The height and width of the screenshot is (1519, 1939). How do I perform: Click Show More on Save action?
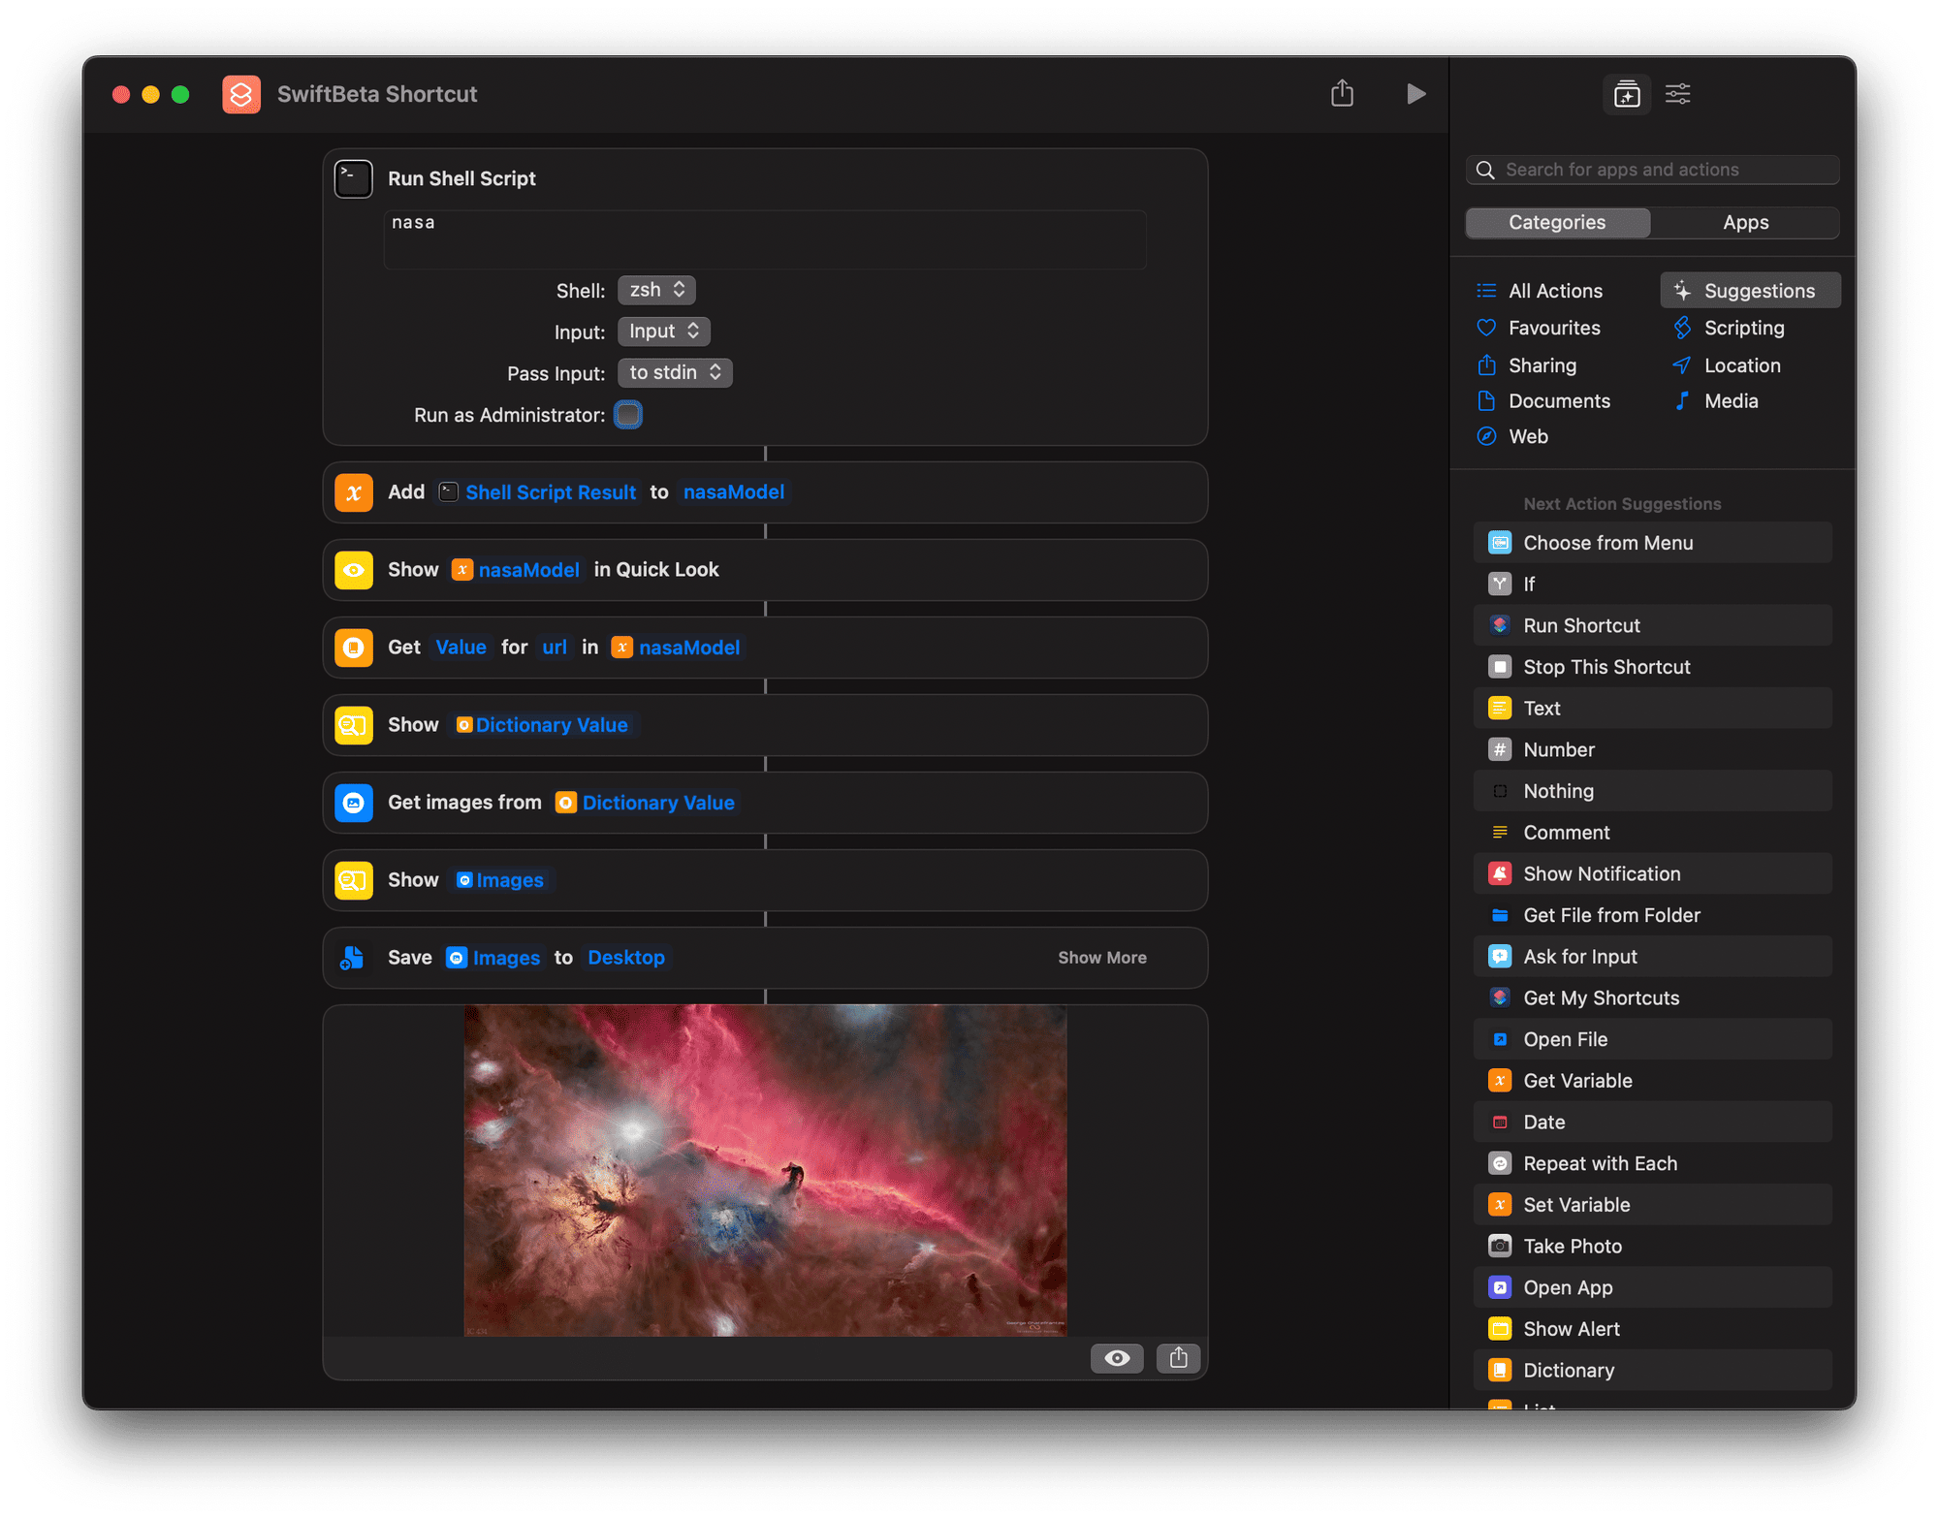(1101, 957)
